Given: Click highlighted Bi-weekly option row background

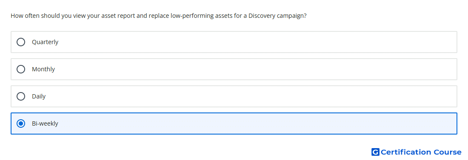Looking at the screenshot, I should [257, 124].
